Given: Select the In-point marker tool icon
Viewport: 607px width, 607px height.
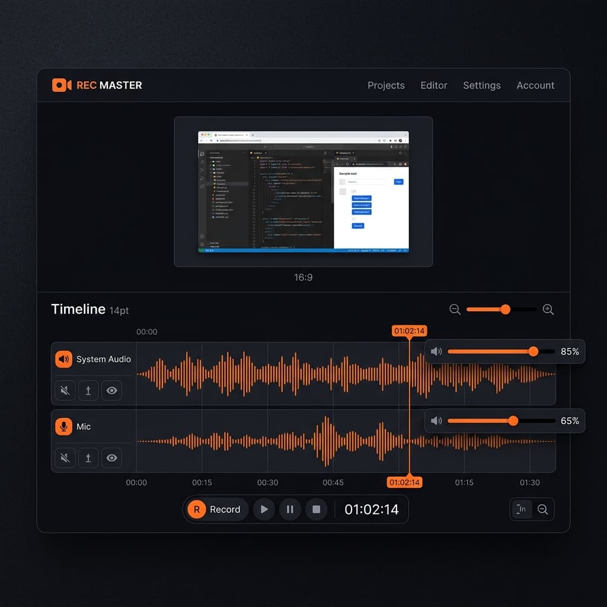Looking at the screenshot, I should point(522,509).
